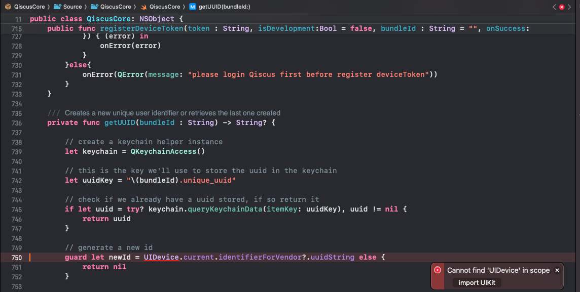Click the red fix-it icon in error popup
This screenshot has width=580, height=292.
(438, 270)
